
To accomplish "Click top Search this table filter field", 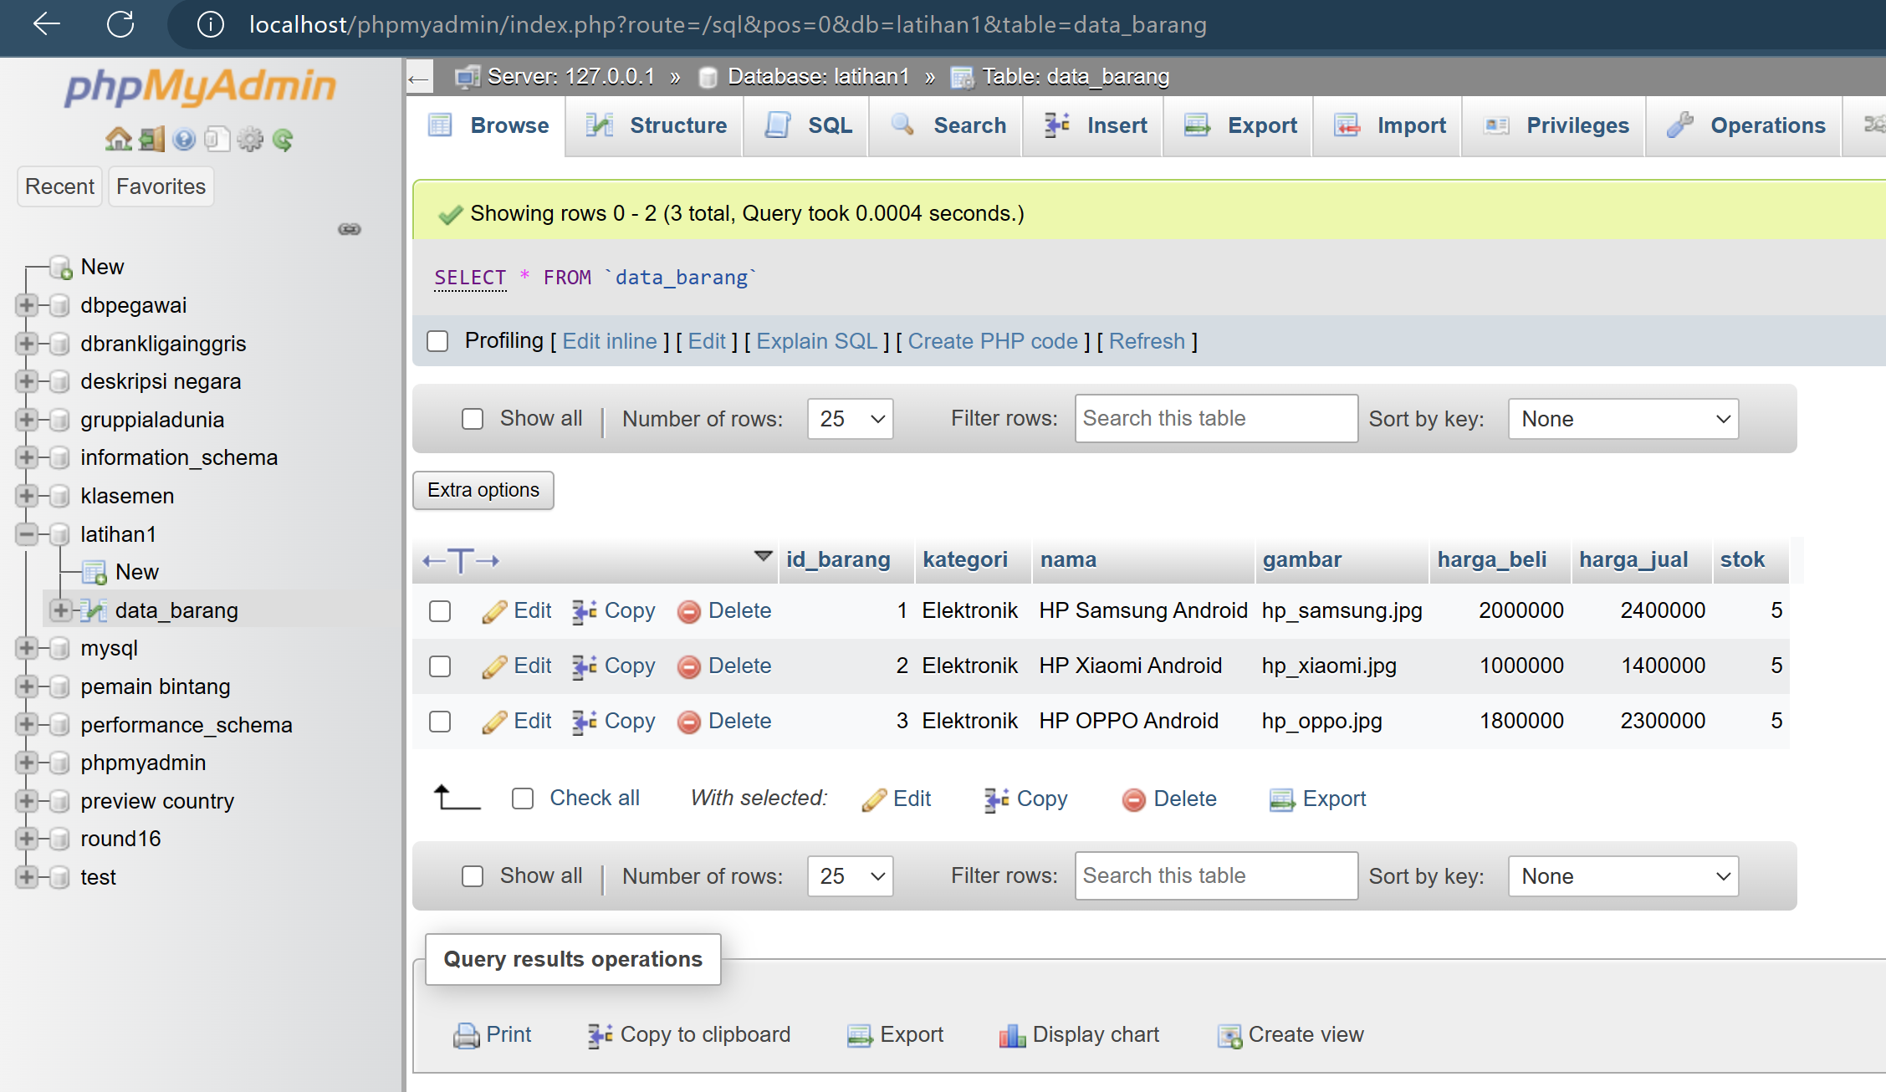I will (x=1215, y=419).
